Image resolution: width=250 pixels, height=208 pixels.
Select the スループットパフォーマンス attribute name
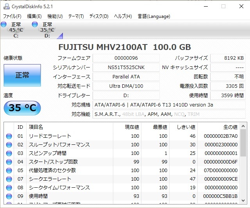[x=59, y=145]
